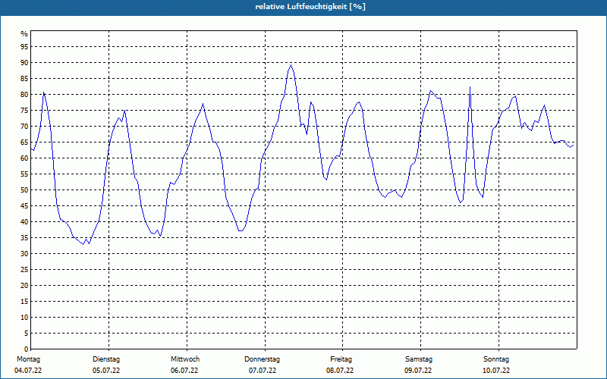
Task: Click the y-axis label 95
Action: click(24, 47)
